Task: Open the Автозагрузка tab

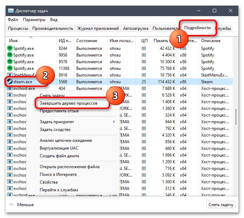Action: pyautogui.click(x=136, y=28)
